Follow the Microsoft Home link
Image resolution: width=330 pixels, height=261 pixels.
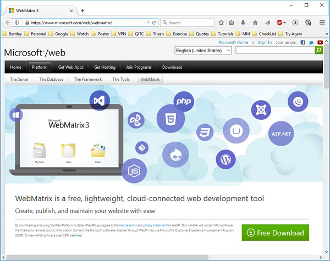[x=233, y=42]
